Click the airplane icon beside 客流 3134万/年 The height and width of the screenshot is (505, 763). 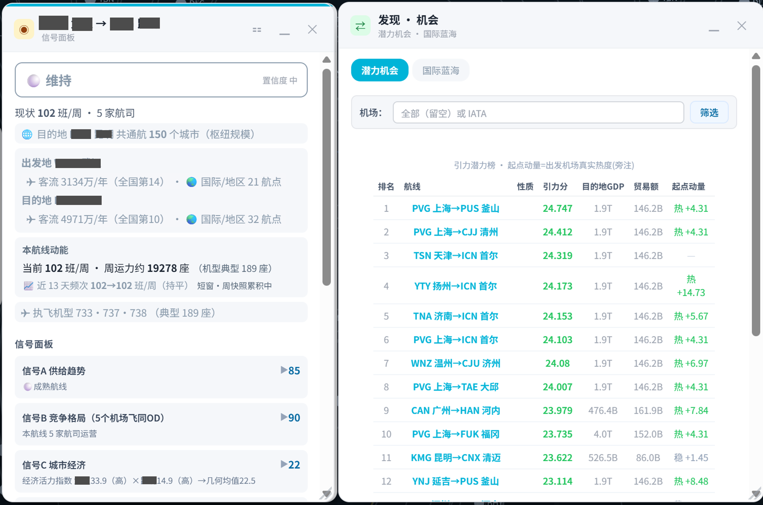[31, 182]
